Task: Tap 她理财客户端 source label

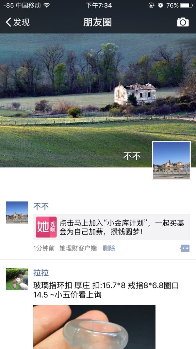Action: 78,248
